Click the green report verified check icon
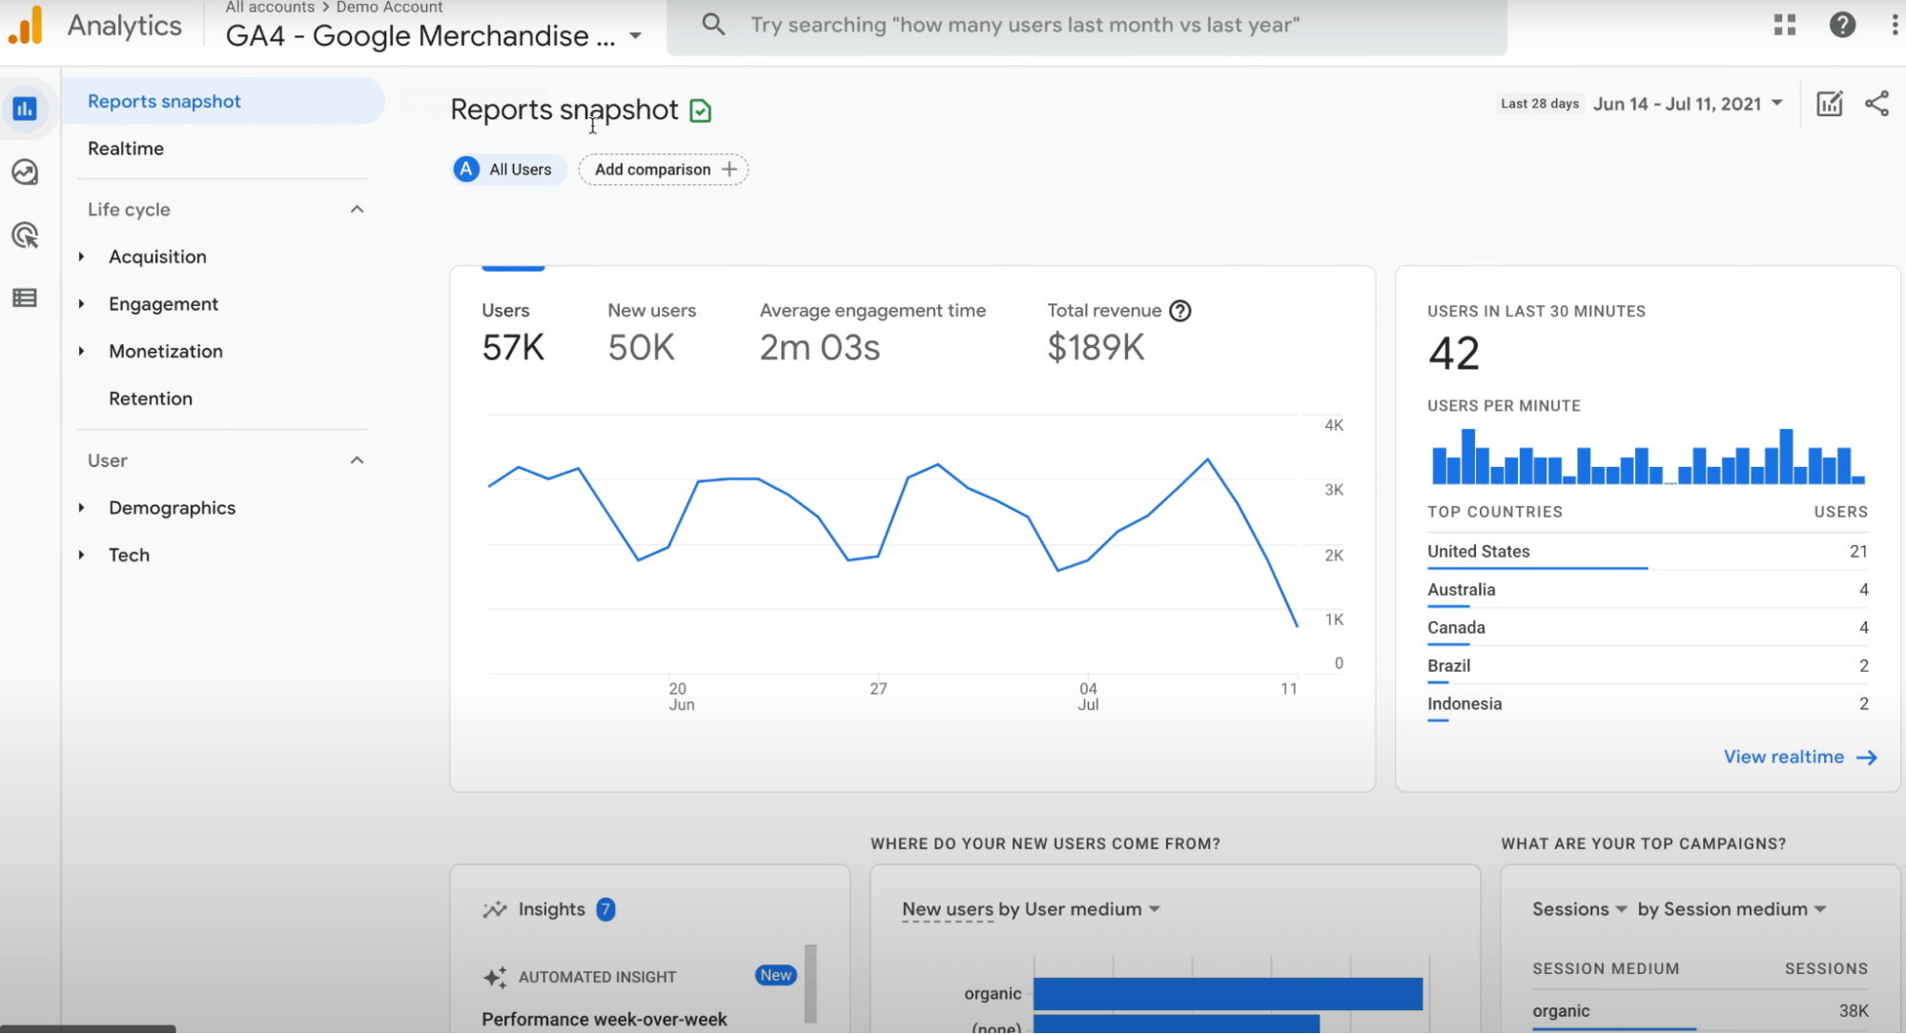This screenshot has height=1034, width=1906. [x=701, y=111]
